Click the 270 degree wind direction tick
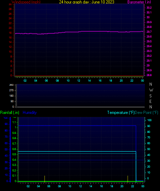Screen dimensions: 160x191 11,91
